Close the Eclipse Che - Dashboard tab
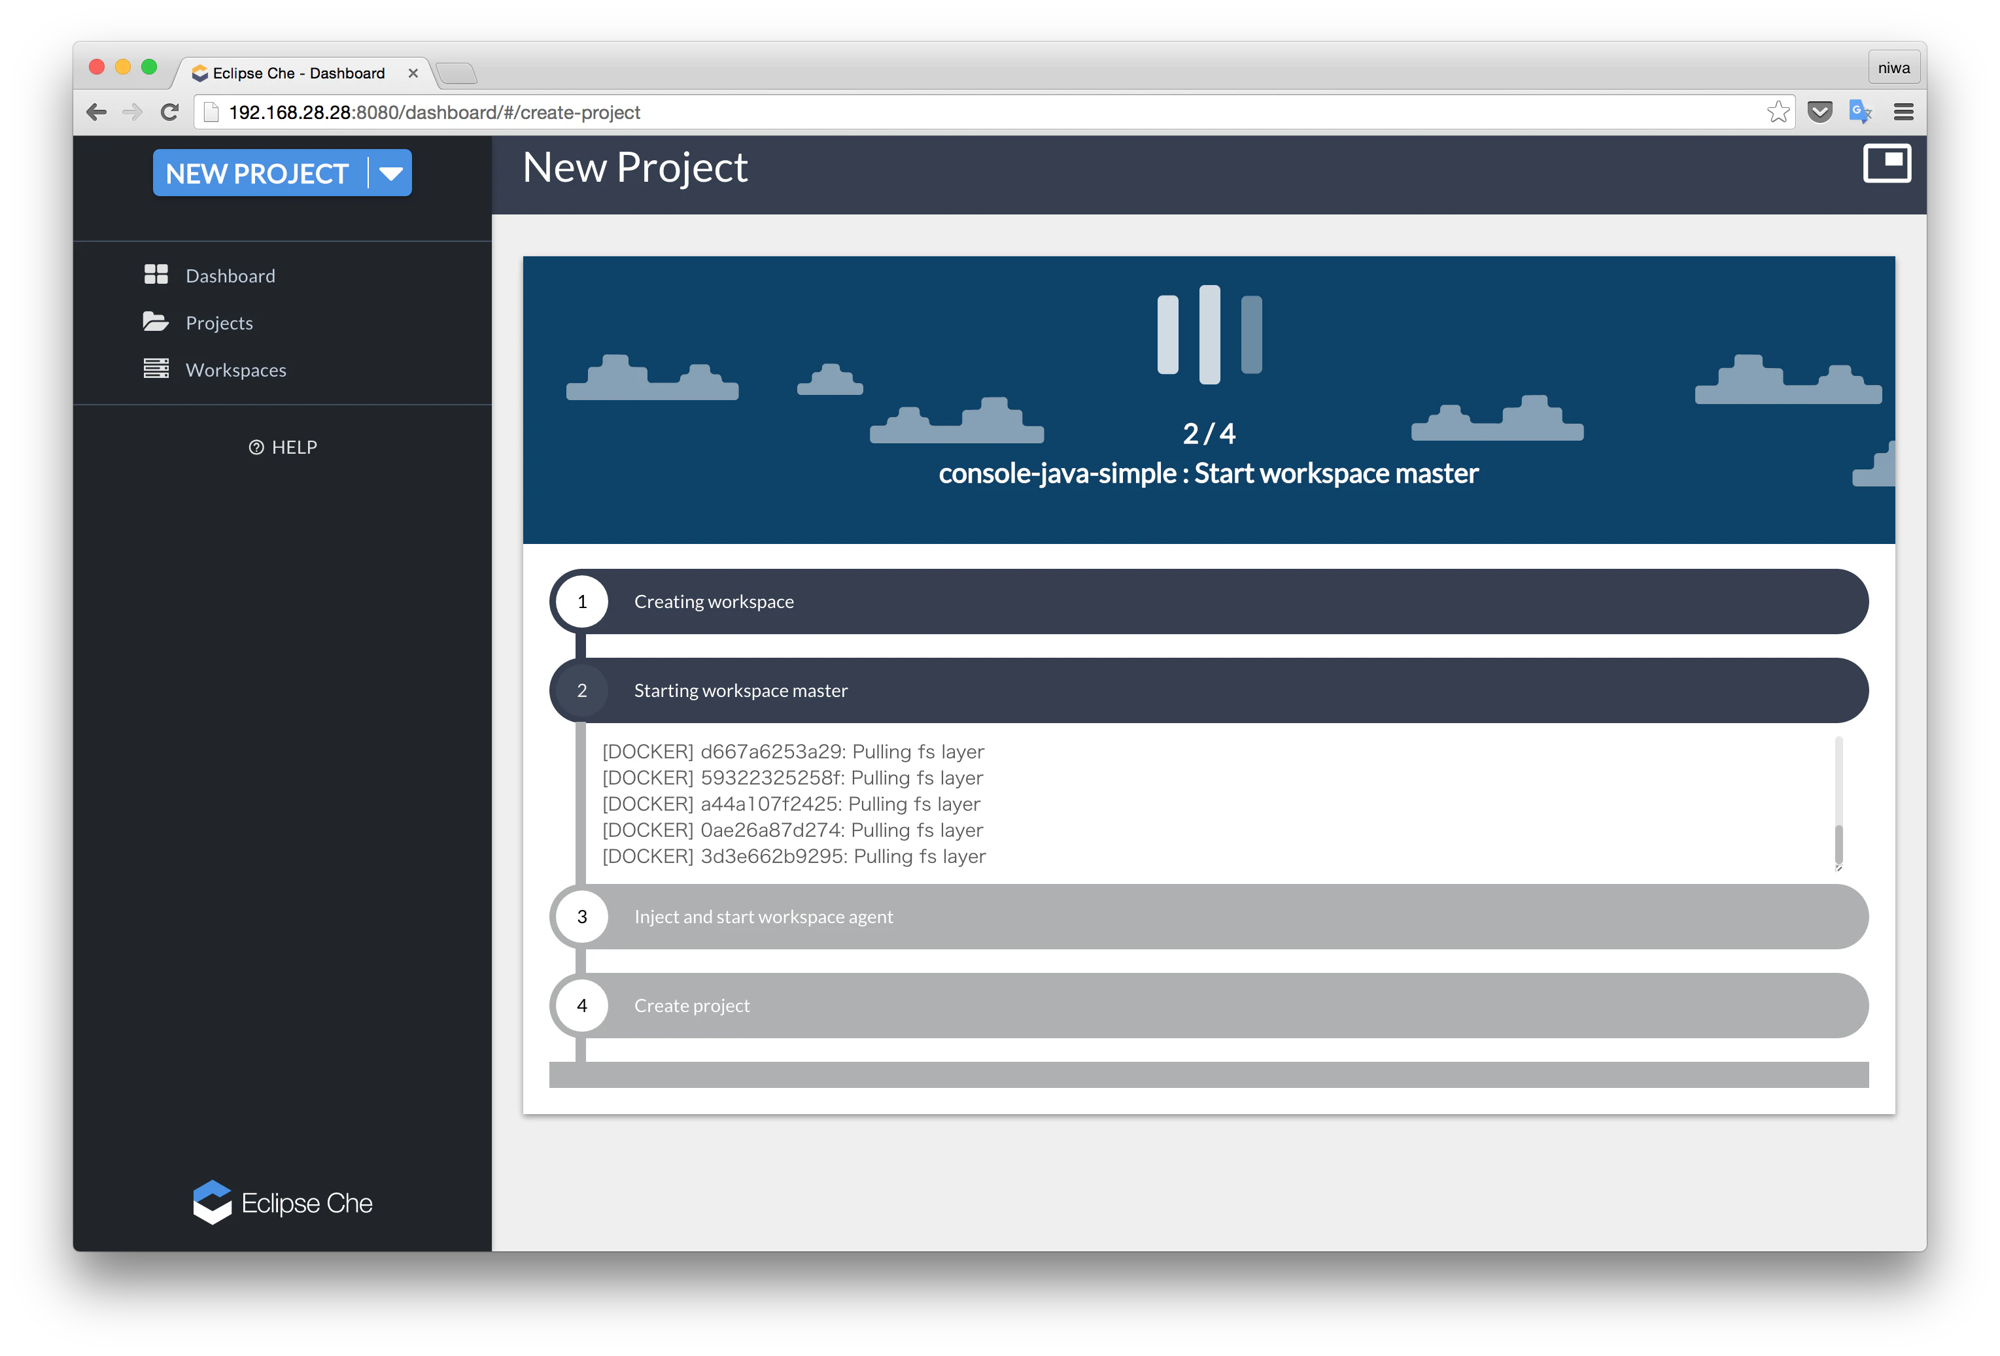This screenshot has height=1356, width=2000. (413, 73)
